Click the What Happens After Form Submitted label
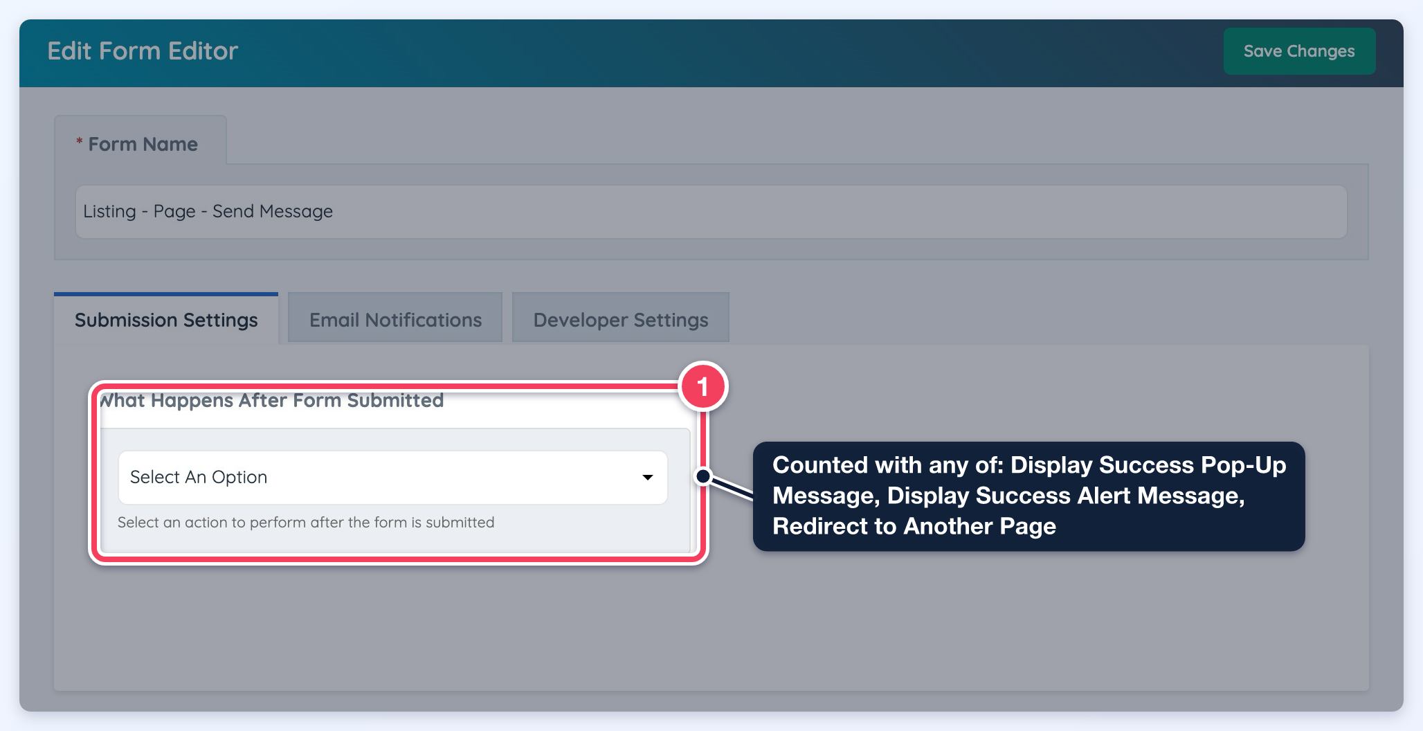The height and width of the screenshot is (731, 1423). [x=271, y=400]
